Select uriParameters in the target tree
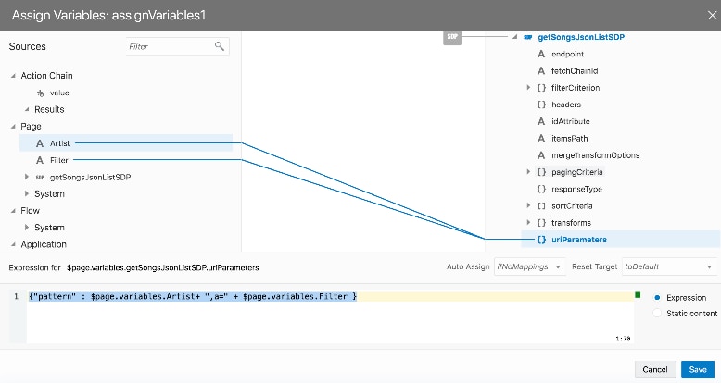The width and height of the screenshot is (721, 383). pos(579,240)
